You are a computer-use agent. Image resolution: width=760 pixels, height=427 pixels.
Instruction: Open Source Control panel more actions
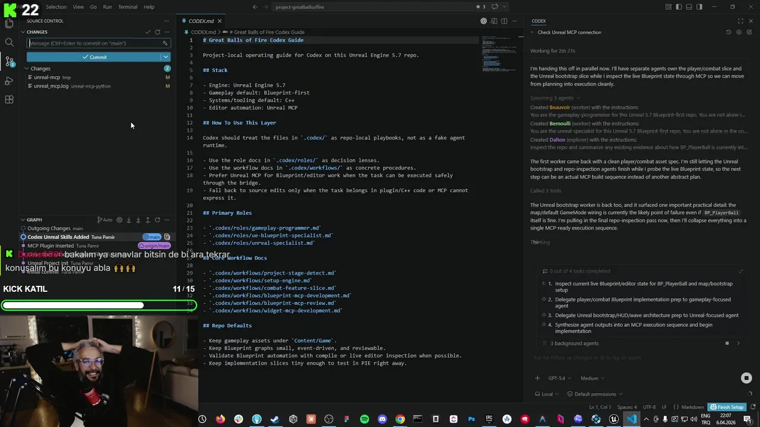coord(167,21)
